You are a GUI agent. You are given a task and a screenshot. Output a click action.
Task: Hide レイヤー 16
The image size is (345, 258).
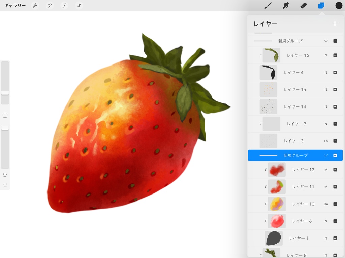tap(335, 55)
